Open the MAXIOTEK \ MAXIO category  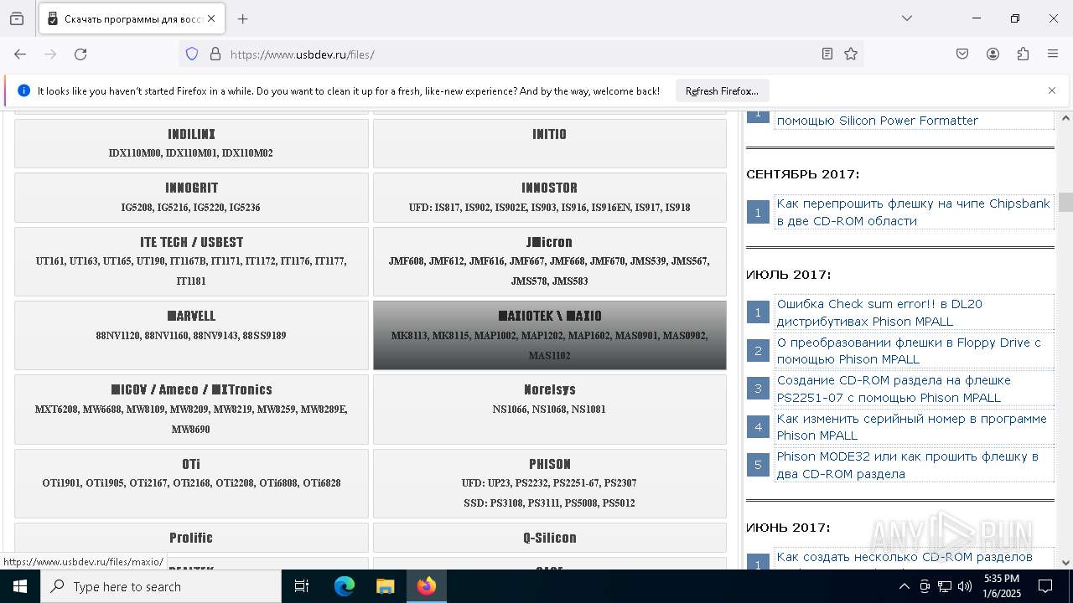(550, 335)
